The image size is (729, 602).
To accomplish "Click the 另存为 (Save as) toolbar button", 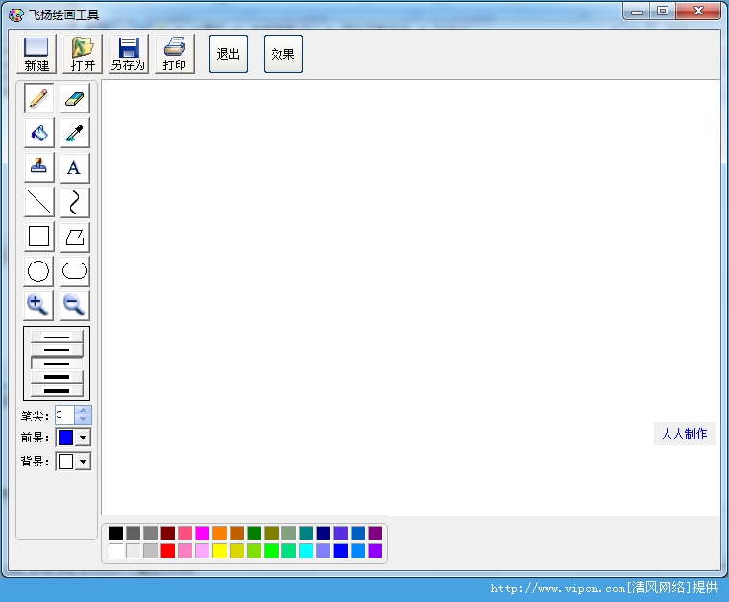I will [x=129, y=54].
